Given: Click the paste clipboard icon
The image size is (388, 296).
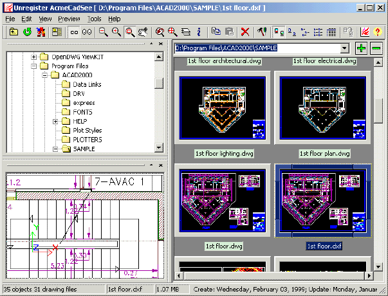Looking at the screenshot, I should tap(229, 32).
